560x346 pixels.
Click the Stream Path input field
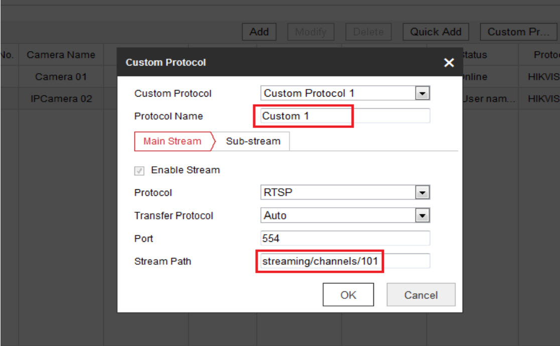click(x=345, y=261)
